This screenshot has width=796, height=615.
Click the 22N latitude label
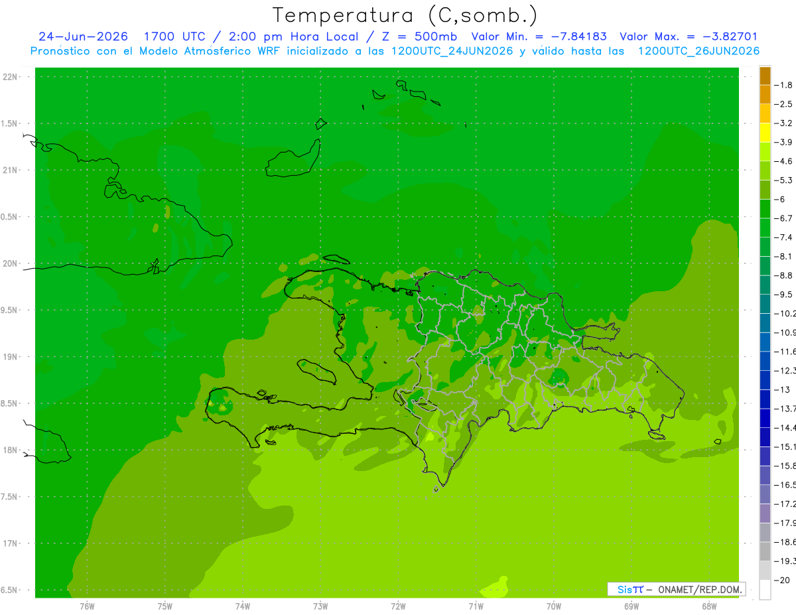tap(11, 77)
